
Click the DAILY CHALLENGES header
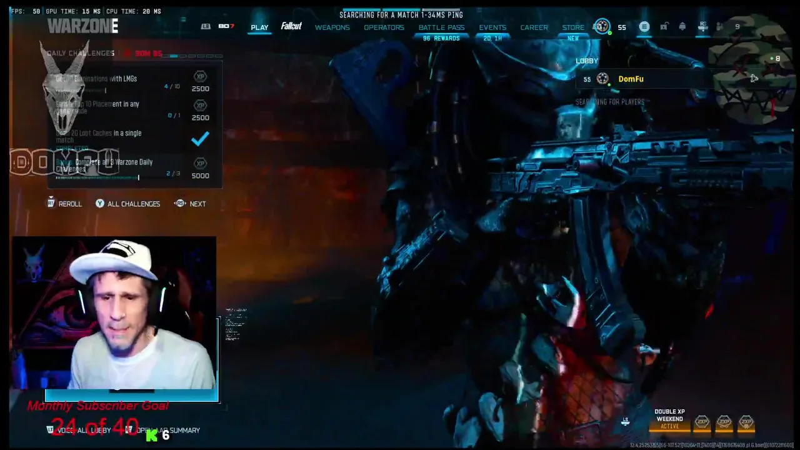pyautogui.click(x=81, y=54)
